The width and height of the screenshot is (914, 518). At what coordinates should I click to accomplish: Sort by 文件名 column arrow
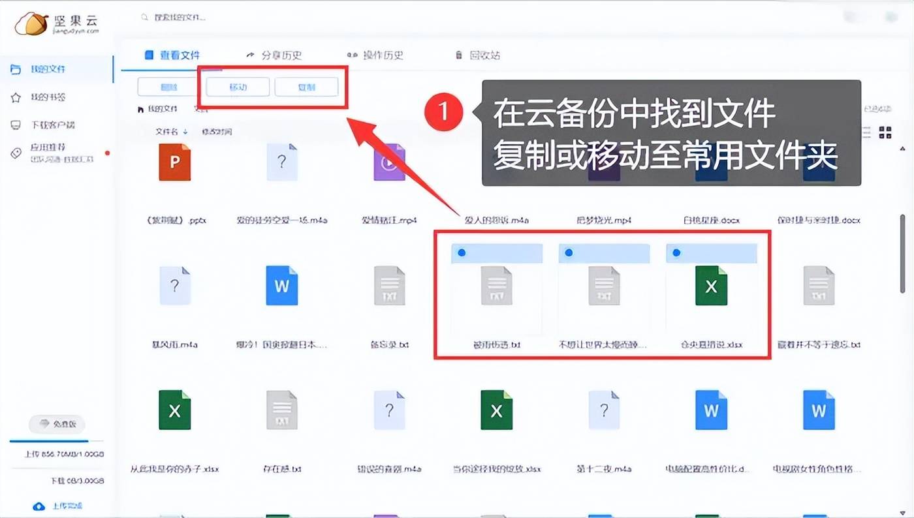click(185, 132)
